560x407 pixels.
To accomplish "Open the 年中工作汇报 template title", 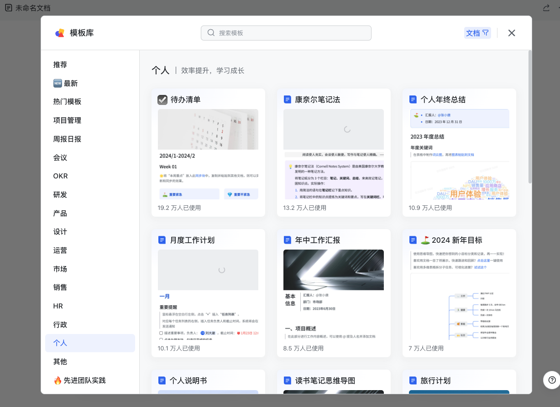I will point(317,240).
